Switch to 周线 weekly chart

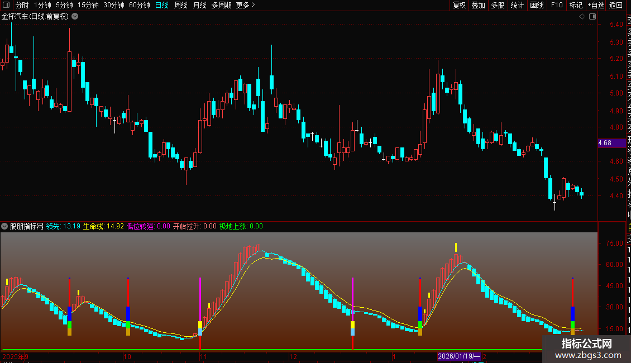pyautogui.click(x=181, y=5)
